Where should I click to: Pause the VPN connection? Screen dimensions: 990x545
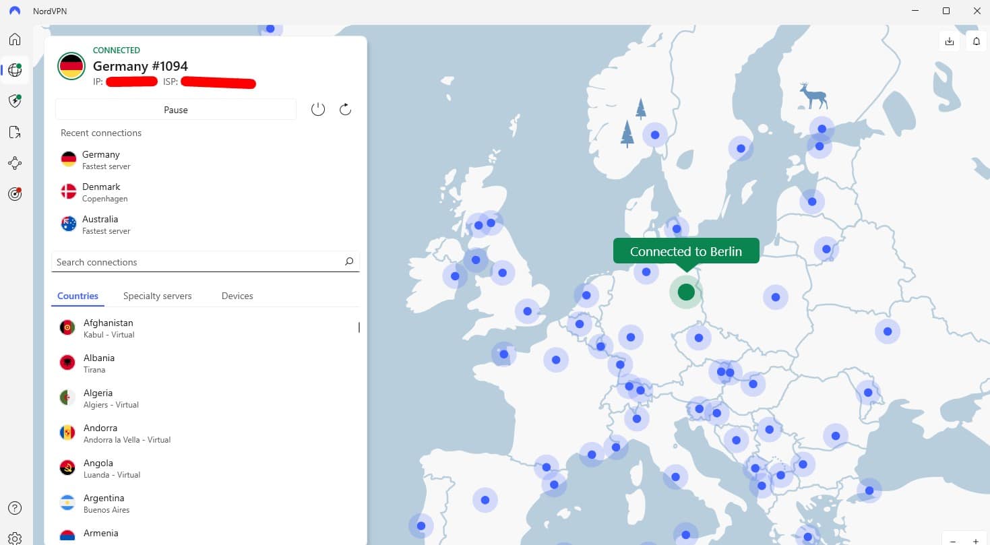176,110
